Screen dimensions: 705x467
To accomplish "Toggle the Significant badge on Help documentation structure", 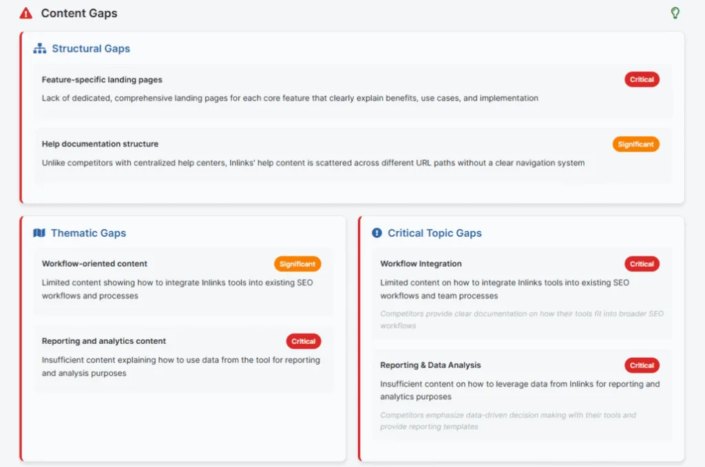I will [635, 144].
